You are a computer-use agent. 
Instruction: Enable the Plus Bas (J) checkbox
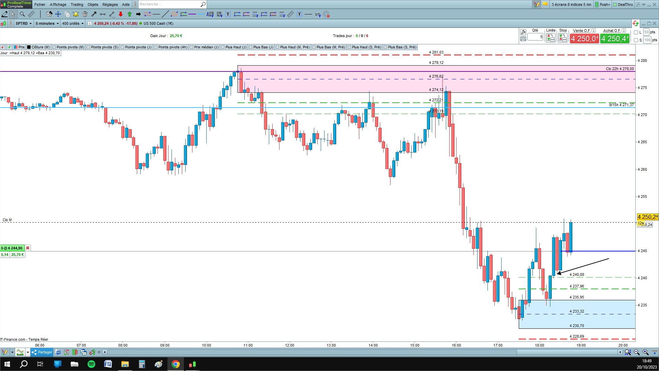(251, 47)
